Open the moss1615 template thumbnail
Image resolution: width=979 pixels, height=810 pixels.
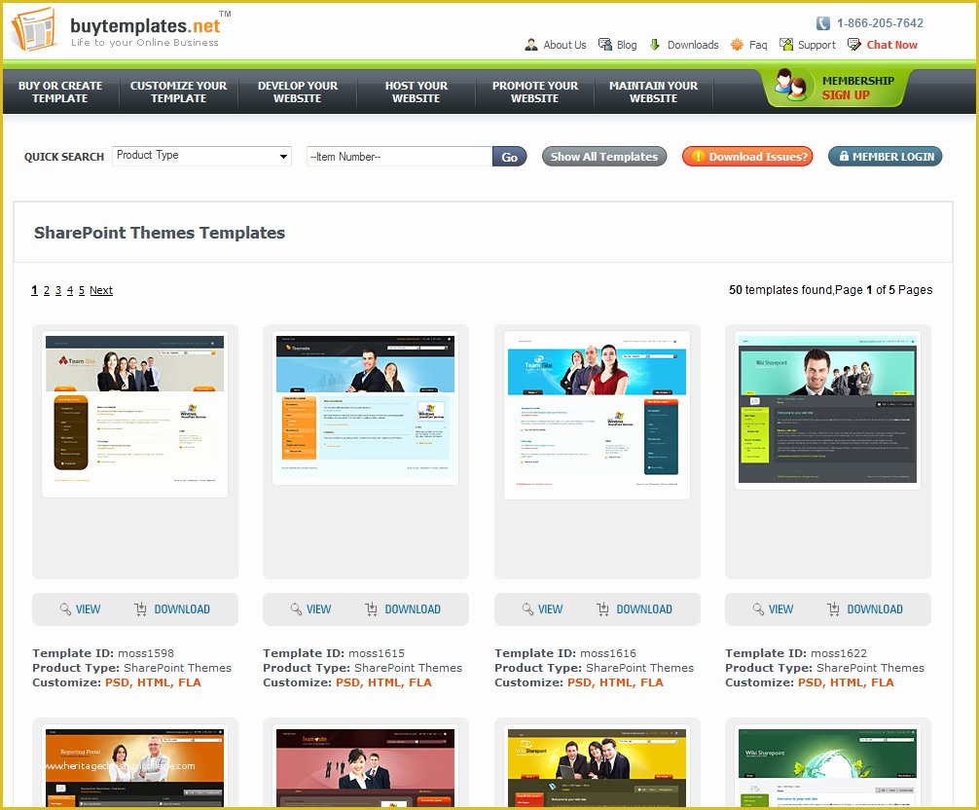point(365,408)
